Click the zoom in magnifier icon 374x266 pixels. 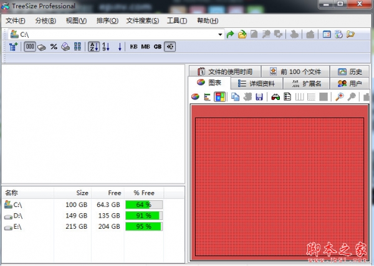(x=340, y=97)
